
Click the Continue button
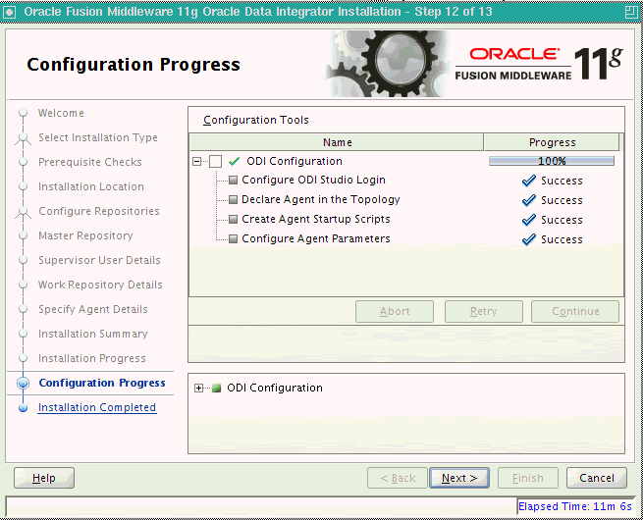575,311
